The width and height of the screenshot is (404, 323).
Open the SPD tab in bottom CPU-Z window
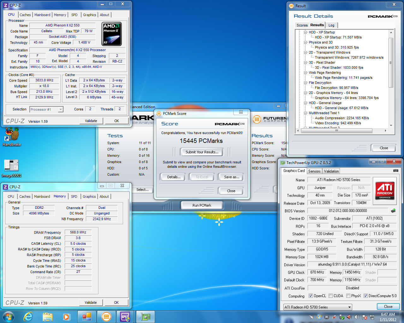tap(74, 197)
